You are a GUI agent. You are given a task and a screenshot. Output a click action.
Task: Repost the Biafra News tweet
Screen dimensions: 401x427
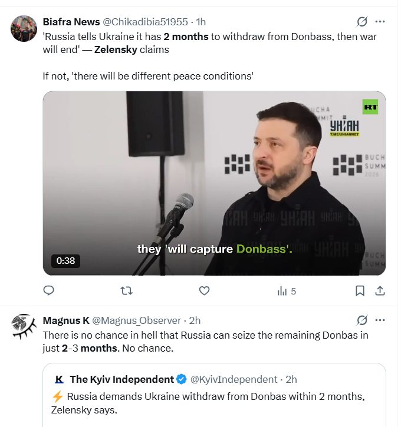tap(126, 290)
